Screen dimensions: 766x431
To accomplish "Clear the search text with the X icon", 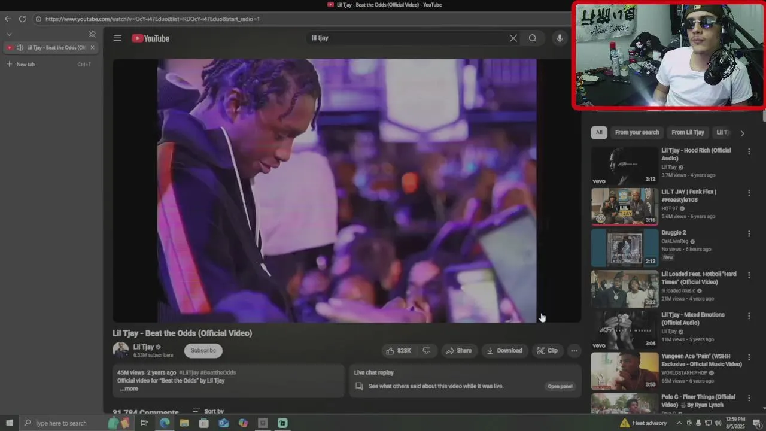I will [513, 38].
